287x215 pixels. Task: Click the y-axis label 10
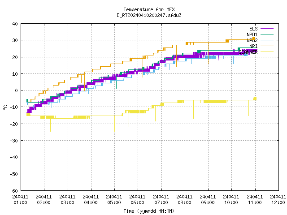pyautogui.click(x=15, y=74)
